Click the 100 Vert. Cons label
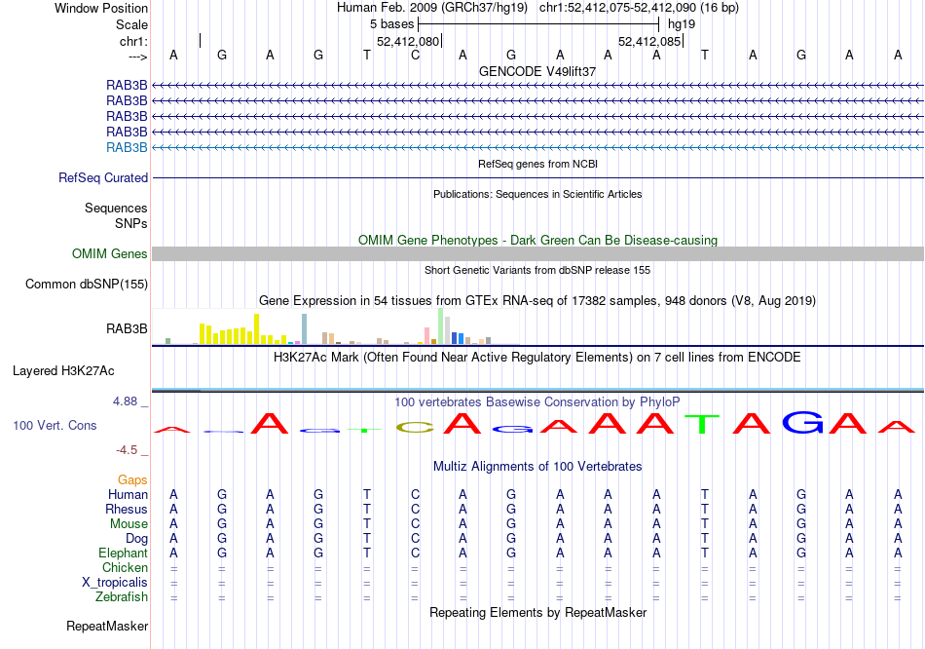This screenshot has width=925, height=649. point(55,425)
